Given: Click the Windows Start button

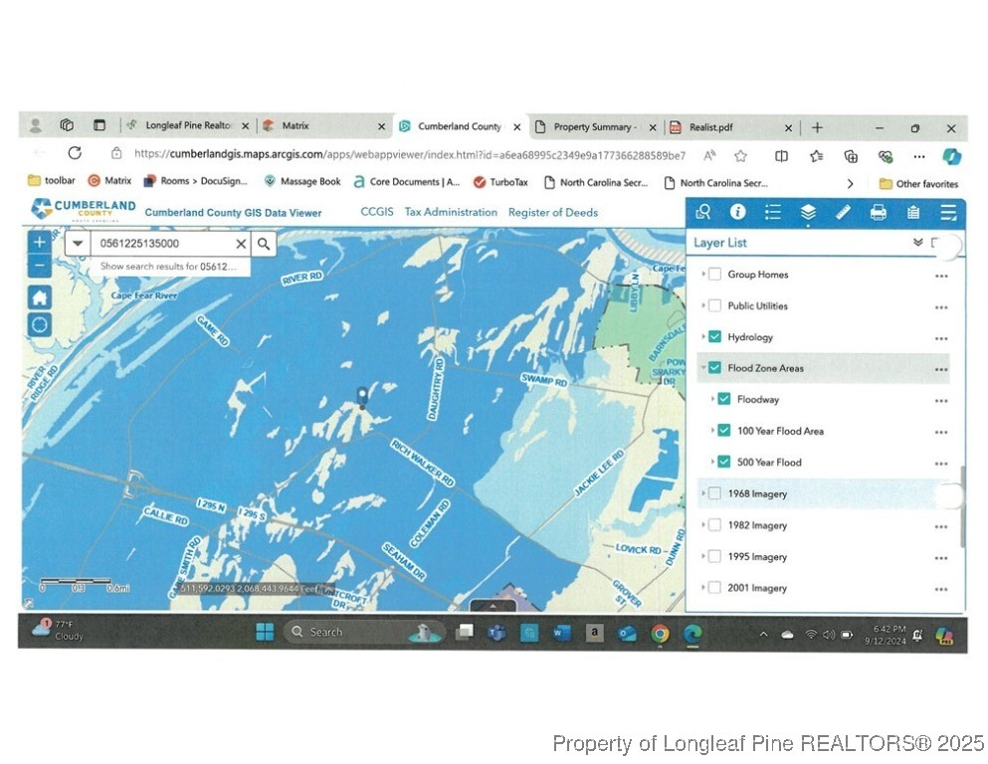Looking at the screenshot, I should [x=265, y=632].
